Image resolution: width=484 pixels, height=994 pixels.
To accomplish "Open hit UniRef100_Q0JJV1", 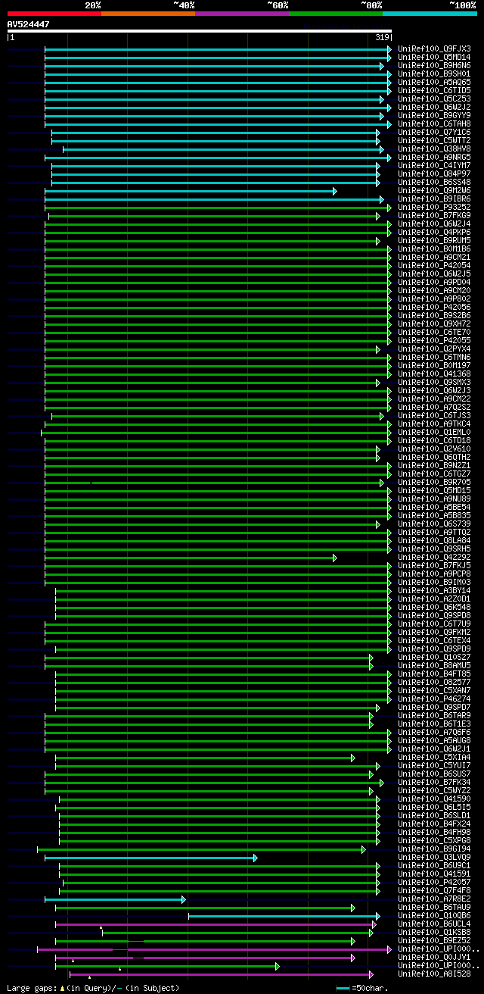I will (x=435, y=957).
